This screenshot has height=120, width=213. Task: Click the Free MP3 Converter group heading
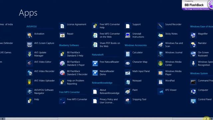click(x=70, y=92)
